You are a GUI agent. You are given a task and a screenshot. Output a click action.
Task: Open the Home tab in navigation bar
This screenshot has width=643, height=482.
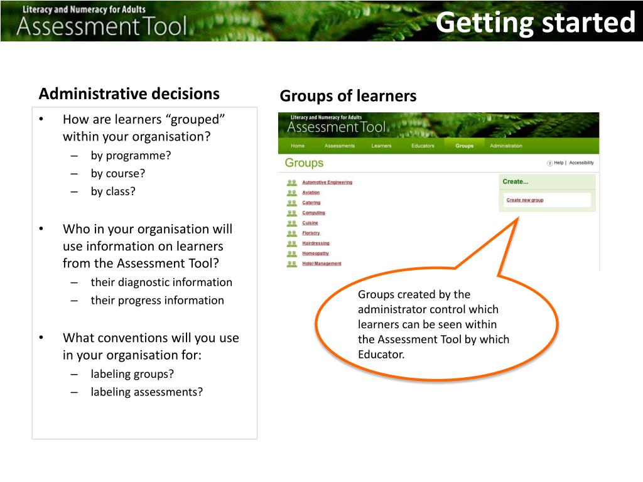tap(298, 146)
